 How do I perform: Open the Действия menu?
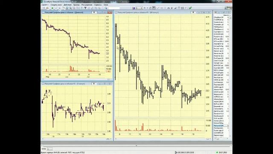point(67,5)
